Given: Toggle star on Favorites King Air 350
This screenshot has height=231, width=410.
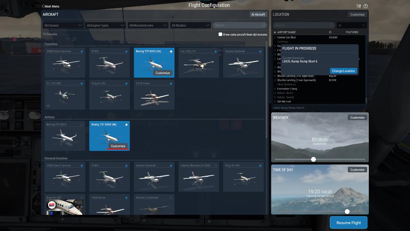Looking at the screenshot, I should pos(126,83).
